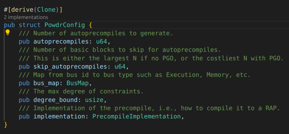Click the closing yellow curly brace
This screenshot has width=289, height=134.
tap(6, 125)
